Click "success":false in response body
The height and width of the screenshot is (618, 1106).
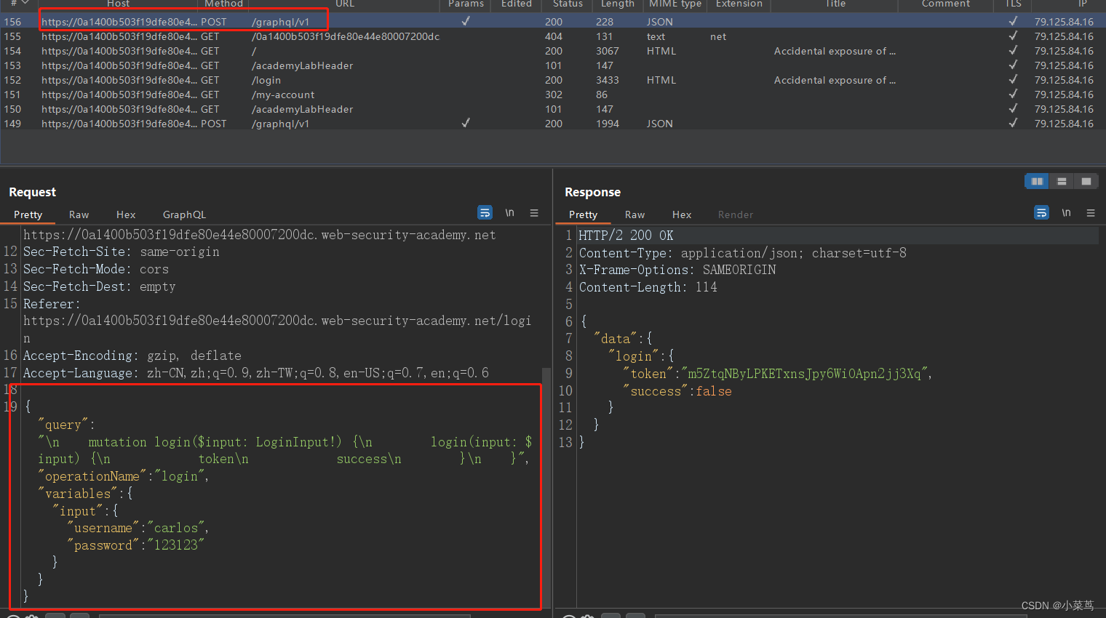click(677, 391)
